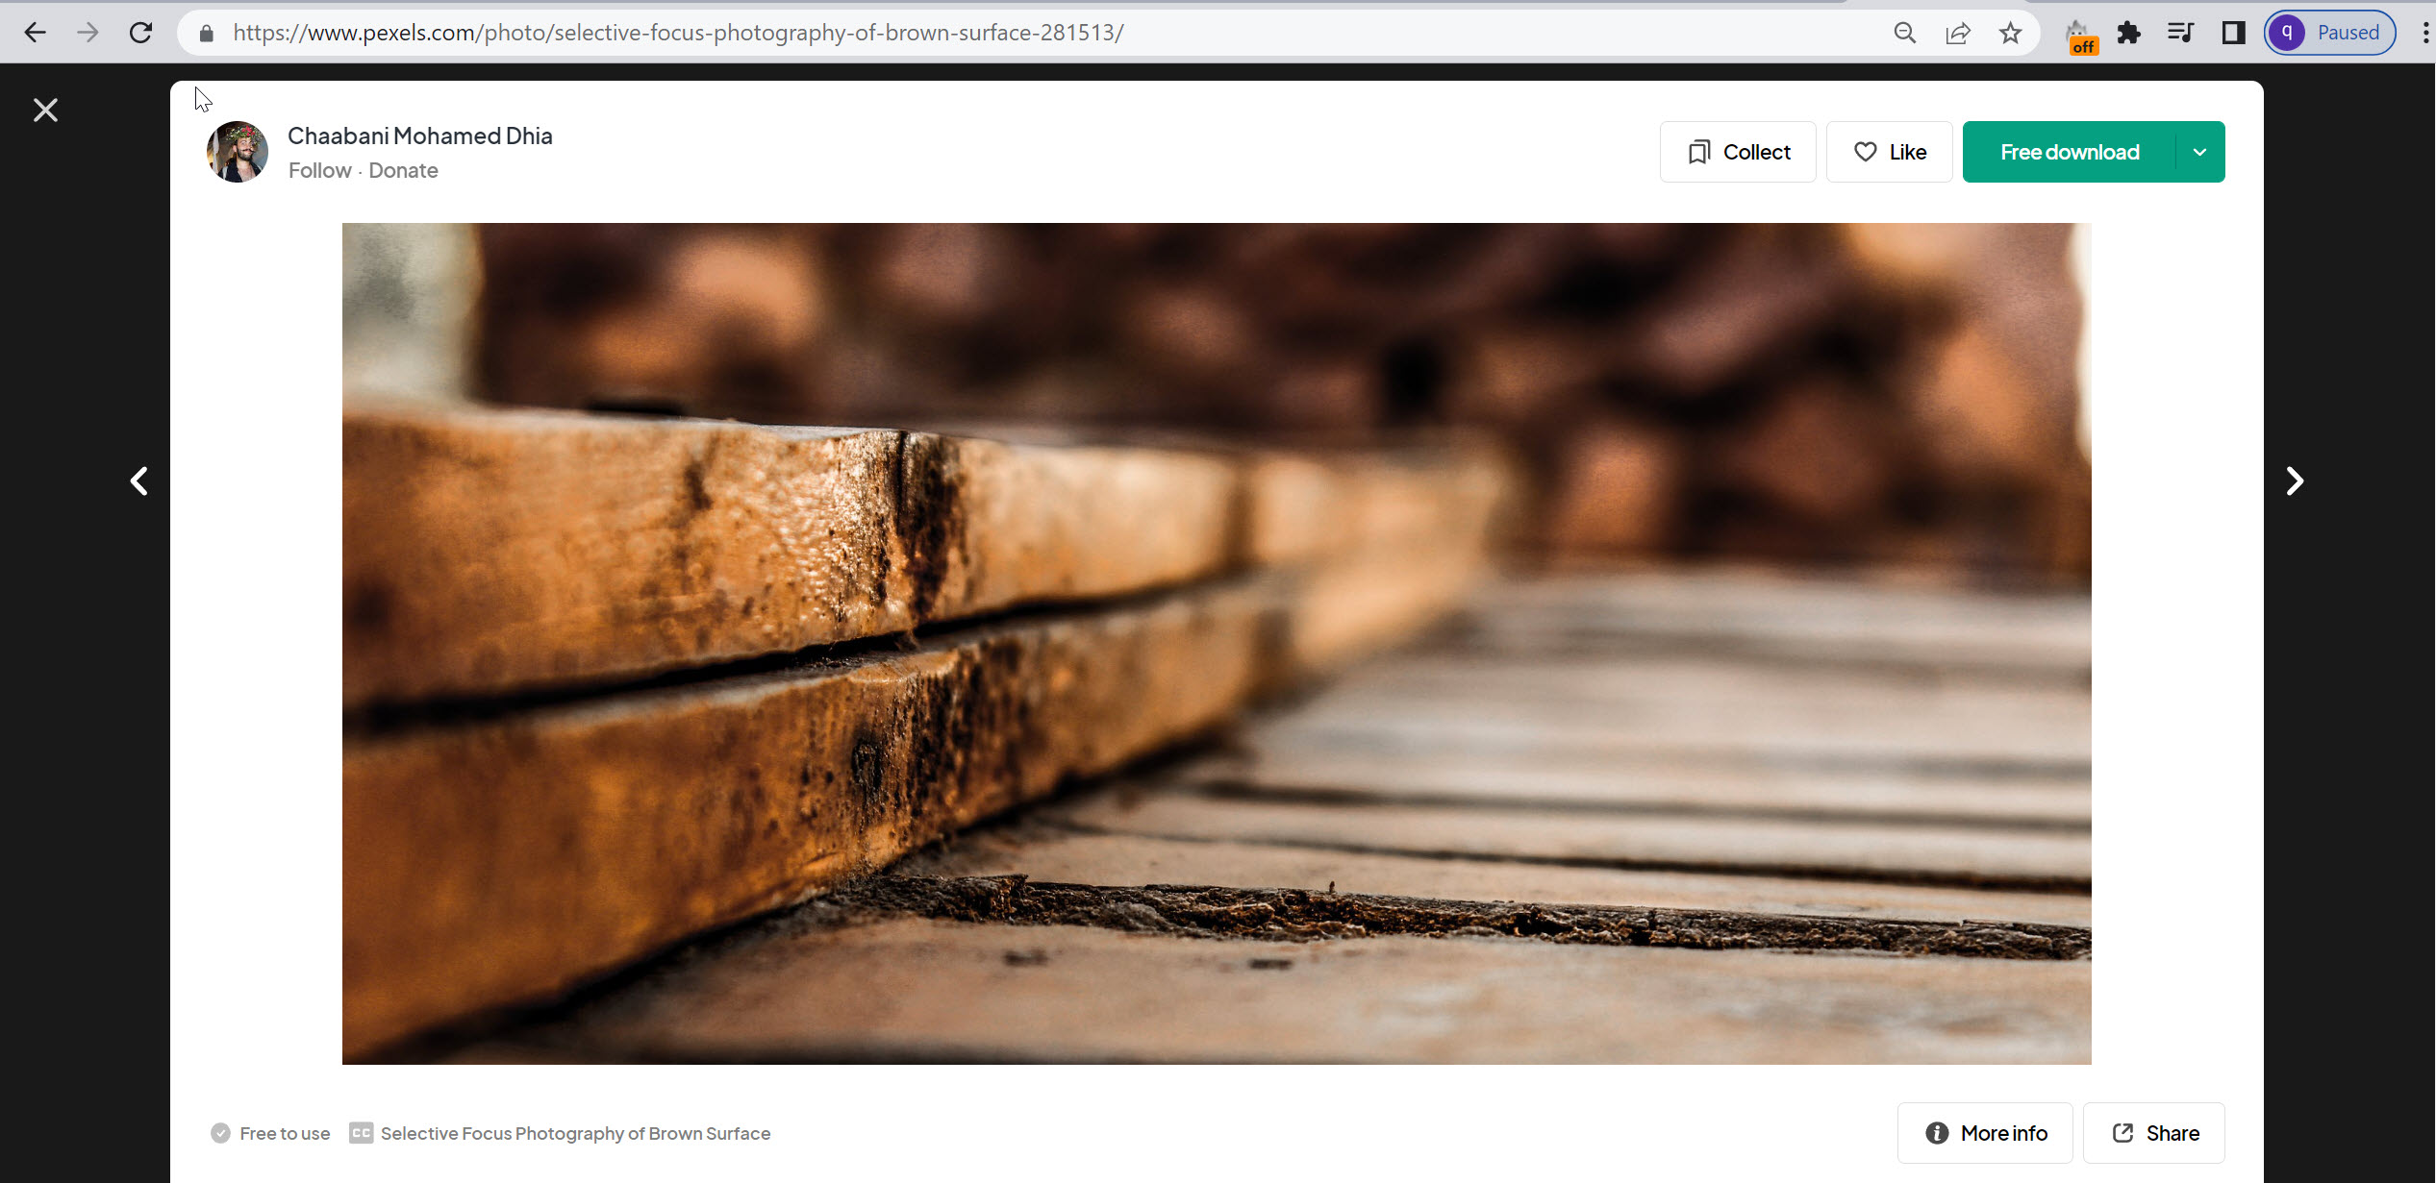Go back to the previous browser page

click(x=36, y=33)
